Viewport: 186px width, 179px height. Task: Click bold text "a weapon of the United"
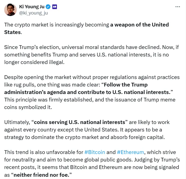140,25
